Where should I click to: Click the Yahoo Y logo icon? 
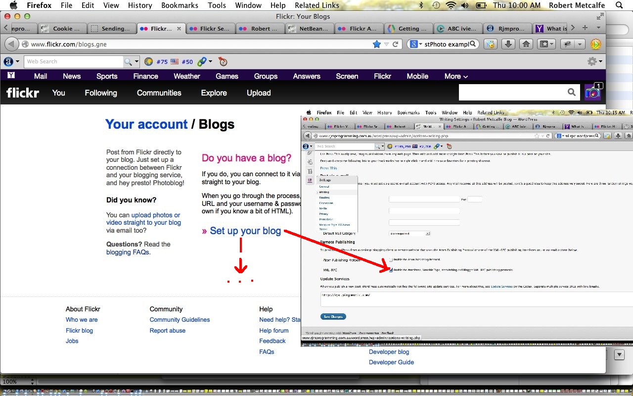pos(11,76)
